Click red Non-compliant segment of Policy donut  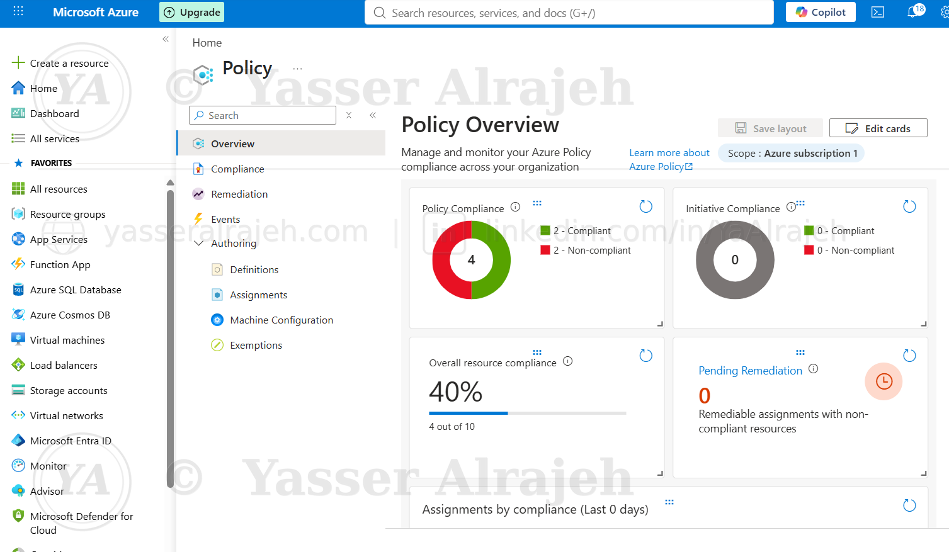pos(443,260)
